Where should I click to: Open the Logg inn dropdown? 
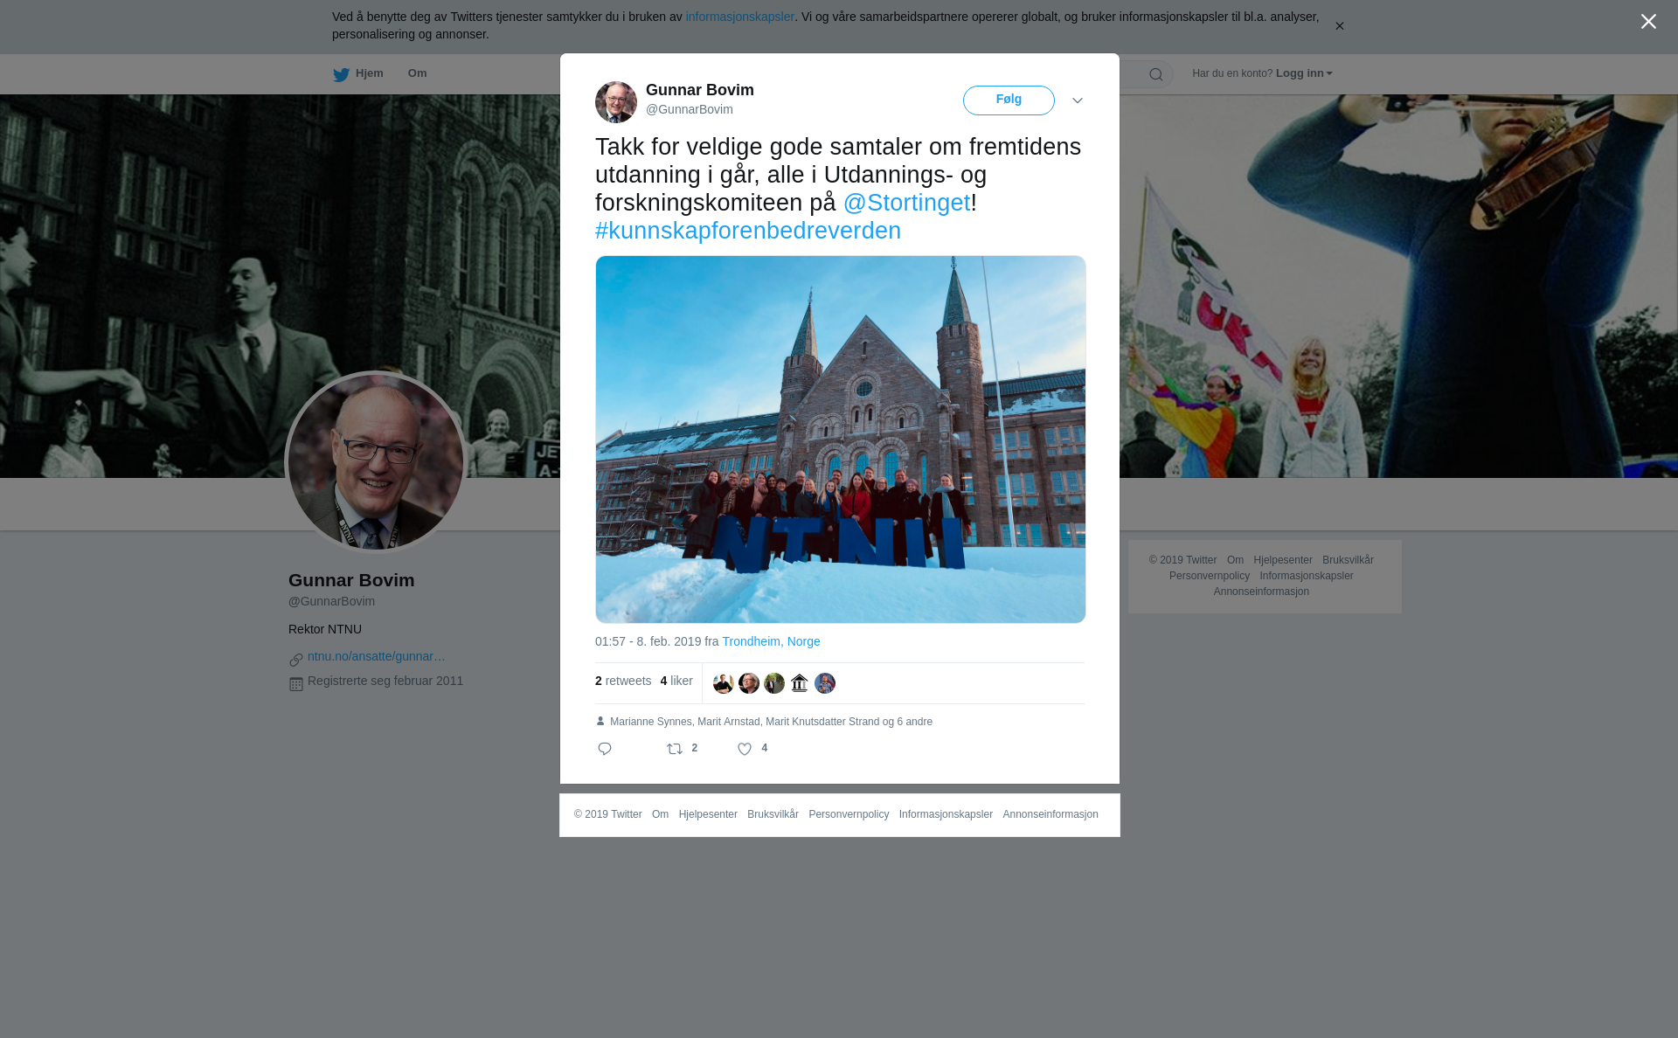pyautogui.click(x=1303, y=73)
